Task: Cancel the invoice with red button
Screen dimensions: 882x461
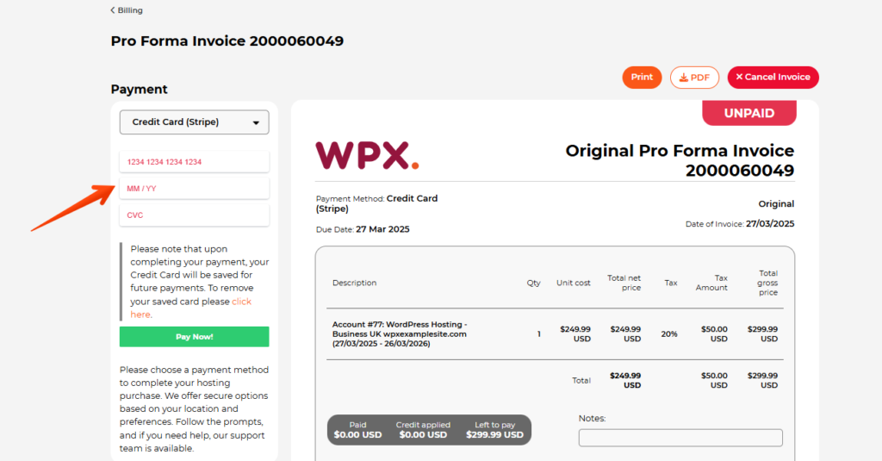Action: [773, 77]
